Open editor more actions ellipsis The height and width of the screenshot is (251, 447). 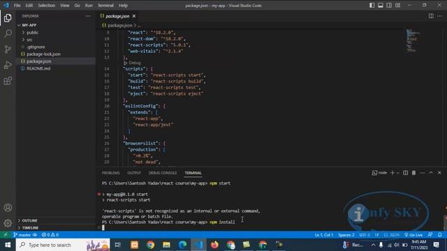[439, 16]
